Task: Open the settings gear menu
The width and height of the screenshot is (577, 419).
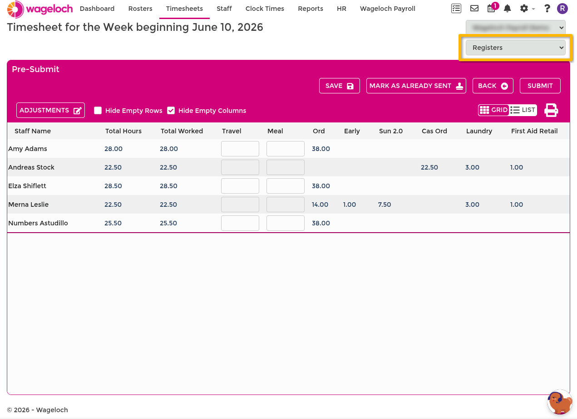Action: coord(527,8)
